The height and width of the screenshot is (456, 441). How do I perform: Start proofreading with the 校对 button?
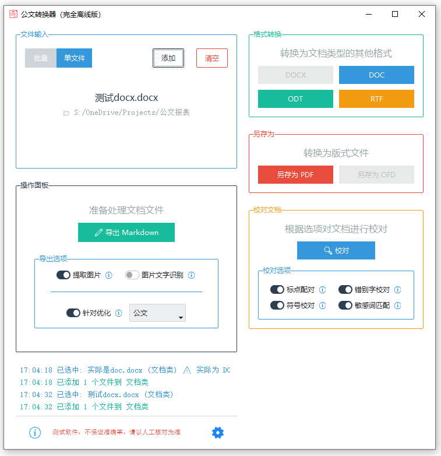(x=336, y=250)
